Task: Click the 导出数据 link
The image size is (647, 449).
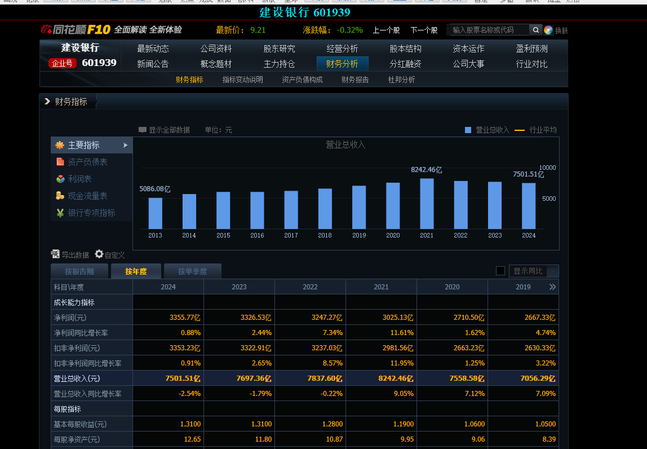Action: click(x=75, y=255)
